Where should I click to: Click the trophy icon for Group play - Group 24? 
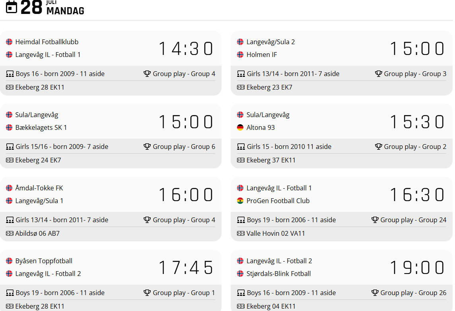point(375,220)
